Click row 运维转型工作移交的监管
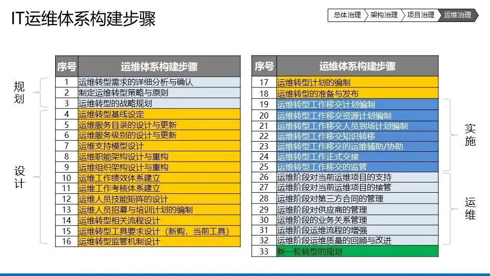 (345, 167)
